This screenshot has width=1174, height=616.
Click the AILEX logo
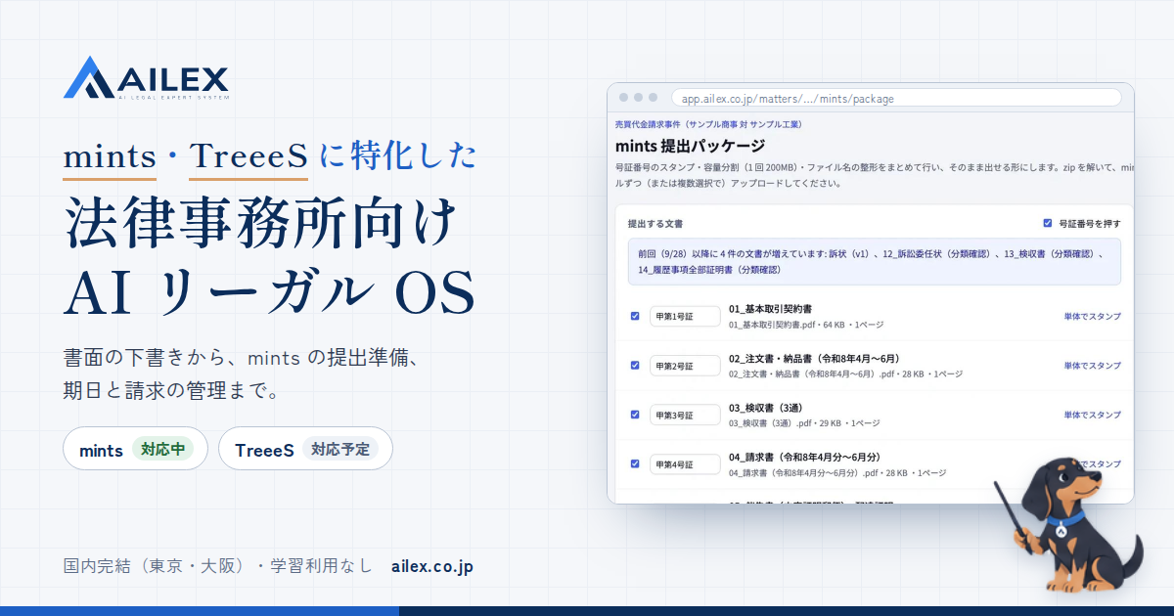pyautogui.click(x=146, y=78)
